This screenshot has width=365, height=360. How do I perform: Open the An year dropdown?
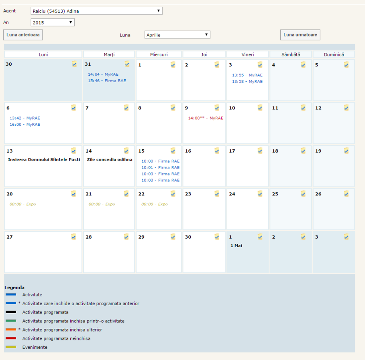53,22
